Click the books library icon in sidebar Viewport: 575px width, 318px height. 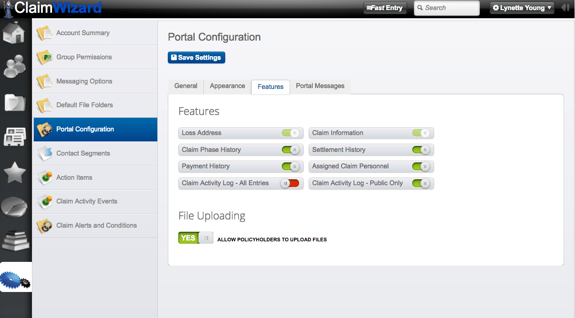(15, 241)
